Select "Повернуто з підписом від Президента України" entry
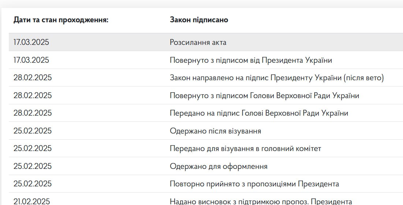The height and width of the screenshot is (205, 403). click(x=251, y=60)
